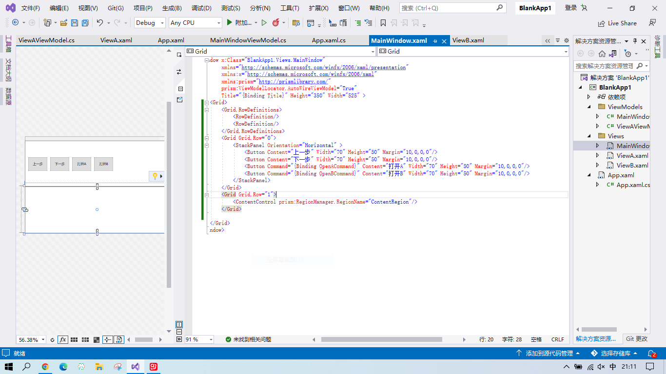Click the lightbulb quick action in designer
666x374 pixels.
coord(155,176)
